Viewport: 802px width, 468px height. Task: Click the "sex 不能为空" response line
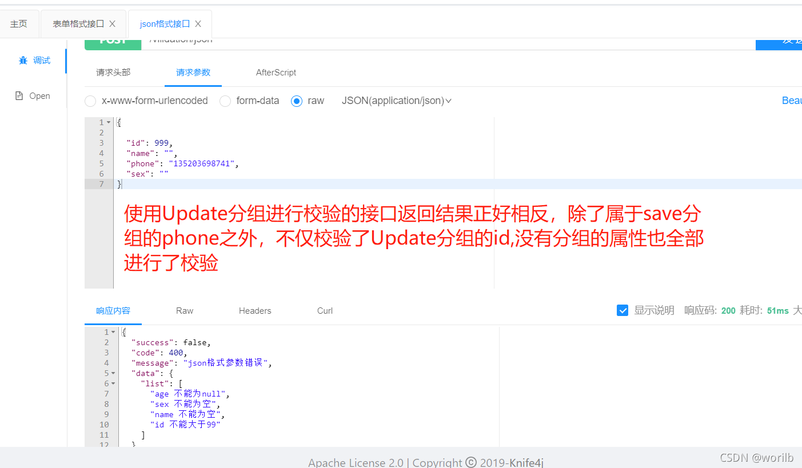click(x=185, y=404)
